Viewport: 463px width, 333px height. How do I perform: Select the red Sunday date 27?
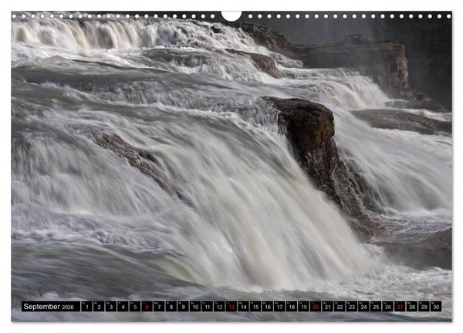400,307
